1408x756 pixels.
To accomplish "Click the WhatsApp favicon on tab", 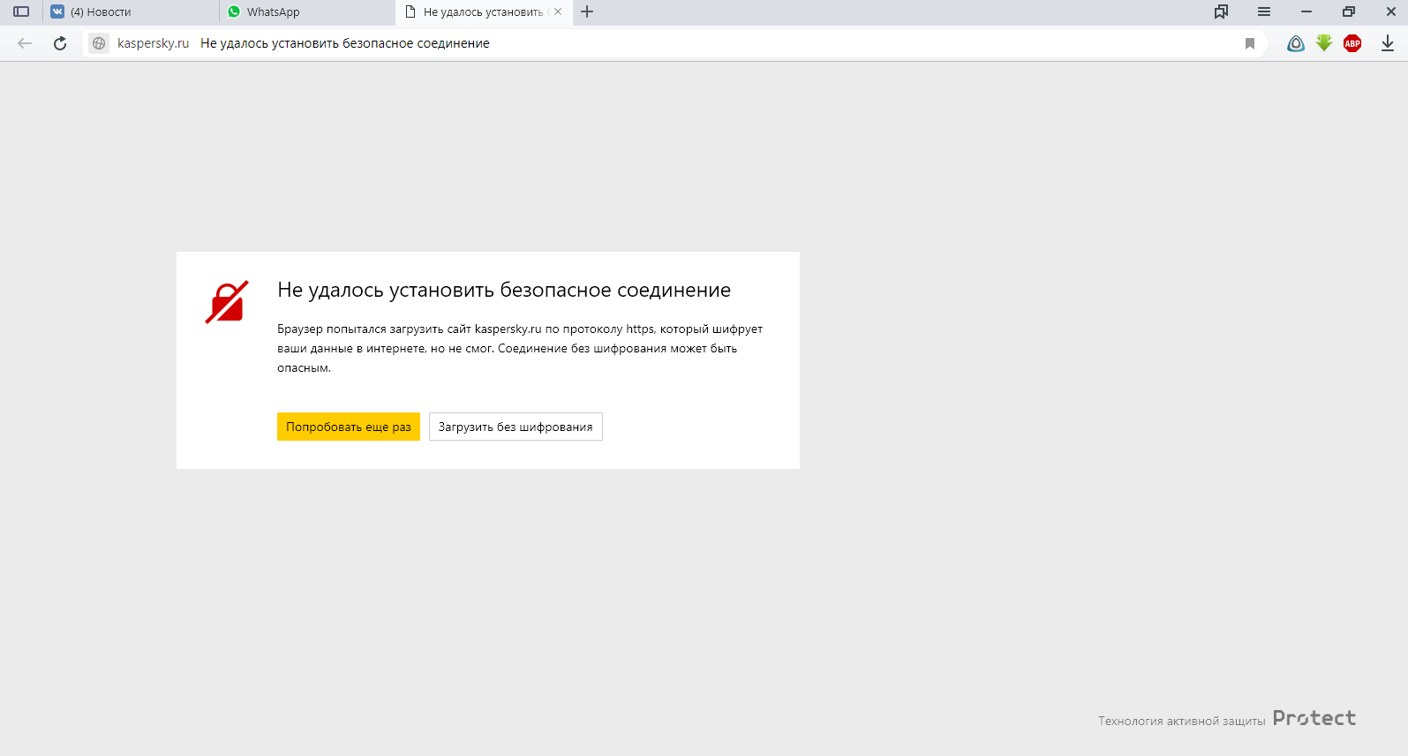I will [x=234, y=11].
